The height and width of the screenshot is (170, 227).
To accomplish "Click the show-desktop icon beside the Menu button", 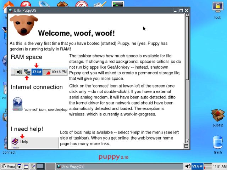I will (x=19, y=166).
